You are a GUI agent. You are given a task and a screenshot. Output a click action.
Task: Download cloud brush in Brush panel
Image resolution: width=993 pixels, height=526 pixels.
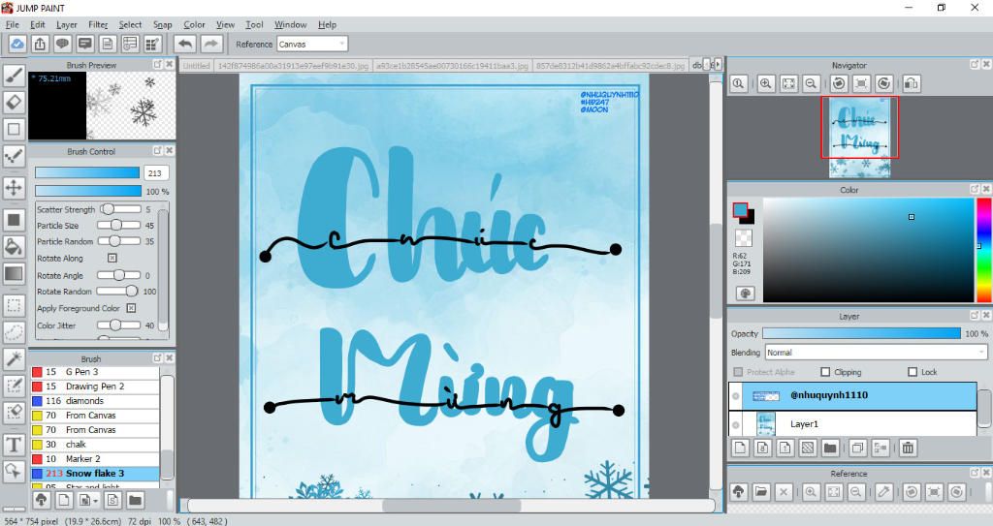[x=41, y=500]
